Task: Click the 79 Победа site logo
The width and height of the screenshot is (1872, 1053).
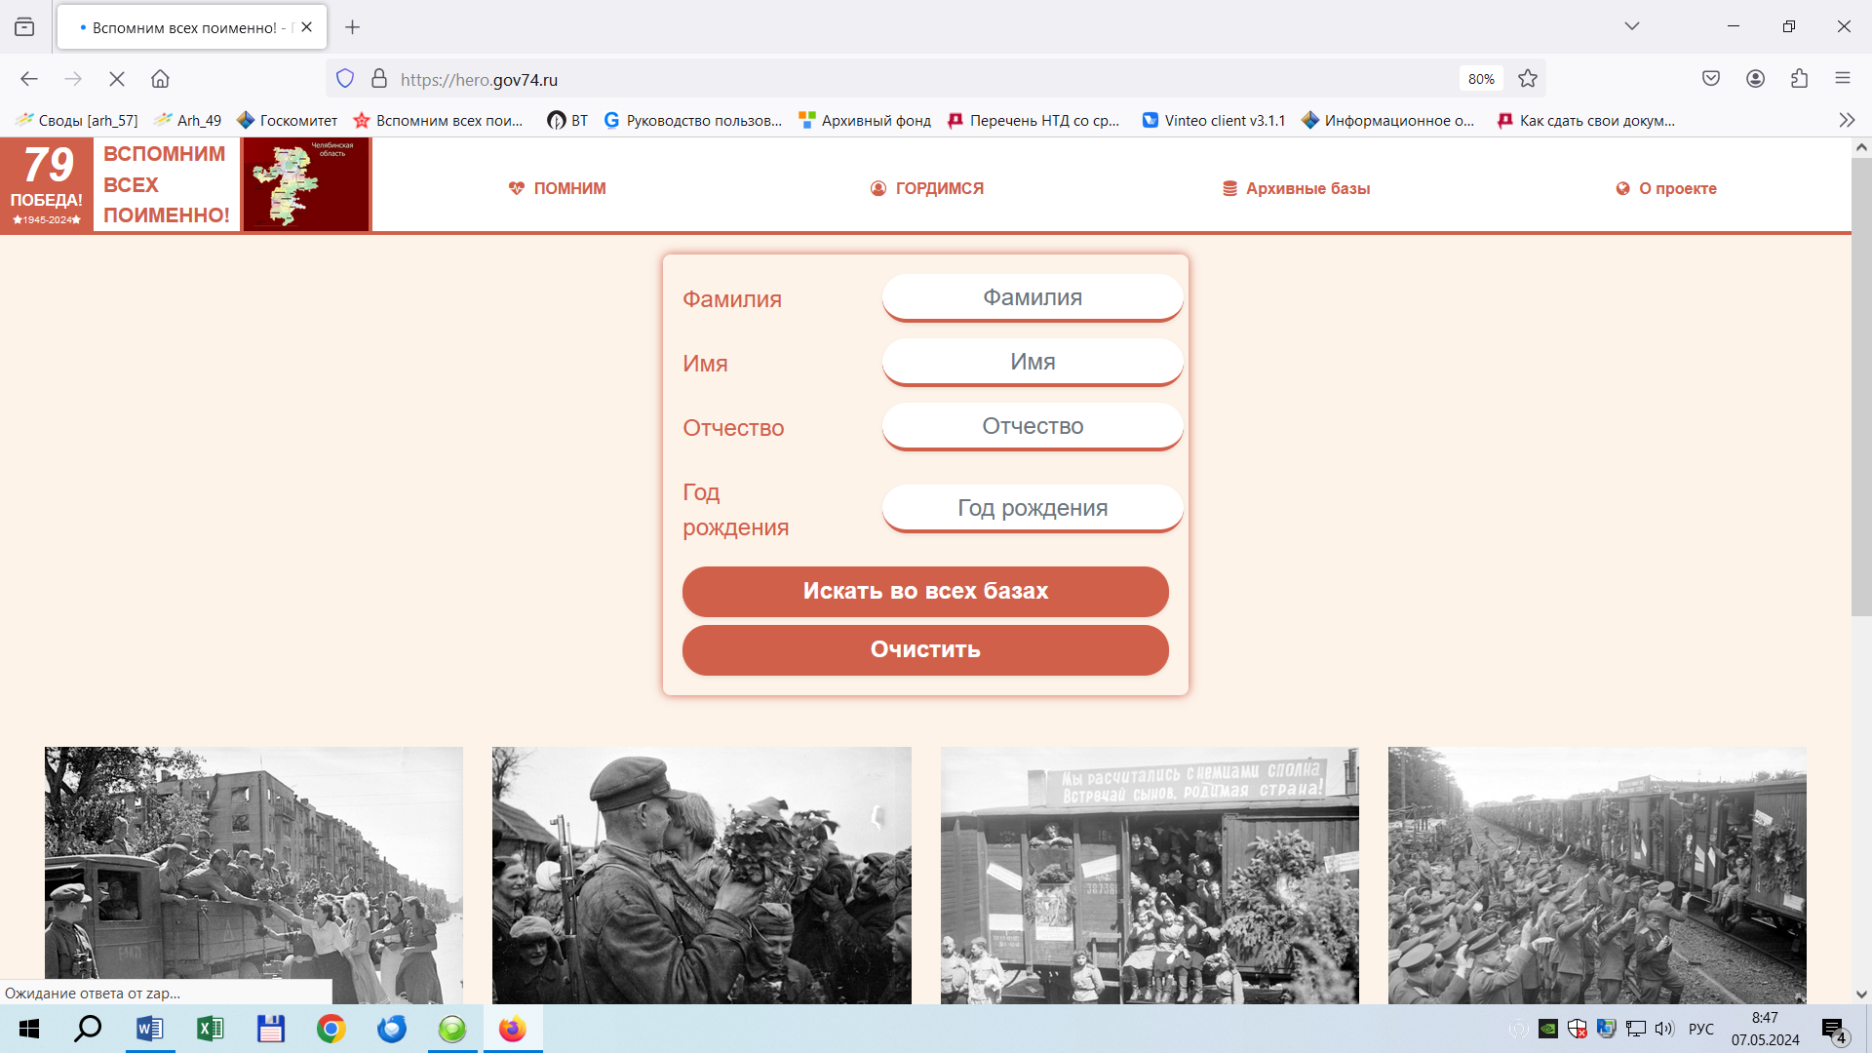Action: pos(47,184)
